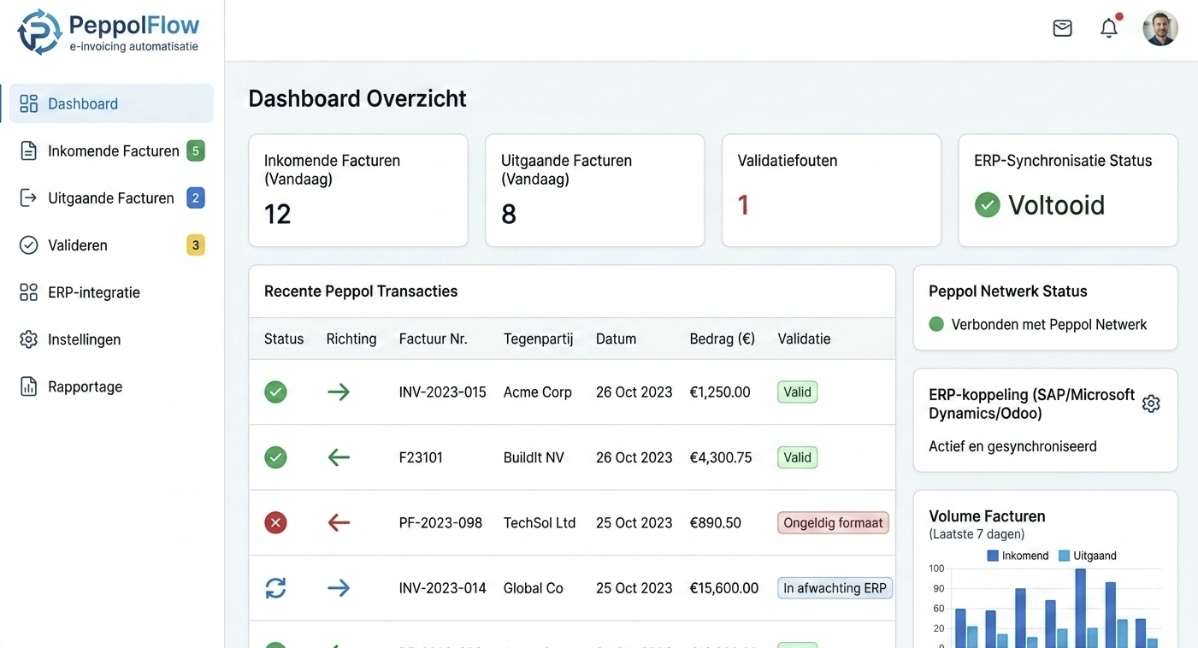Click the incoming arrow icon for F23101
Viewport: 1198px width, 648px height.
point(339,457)
